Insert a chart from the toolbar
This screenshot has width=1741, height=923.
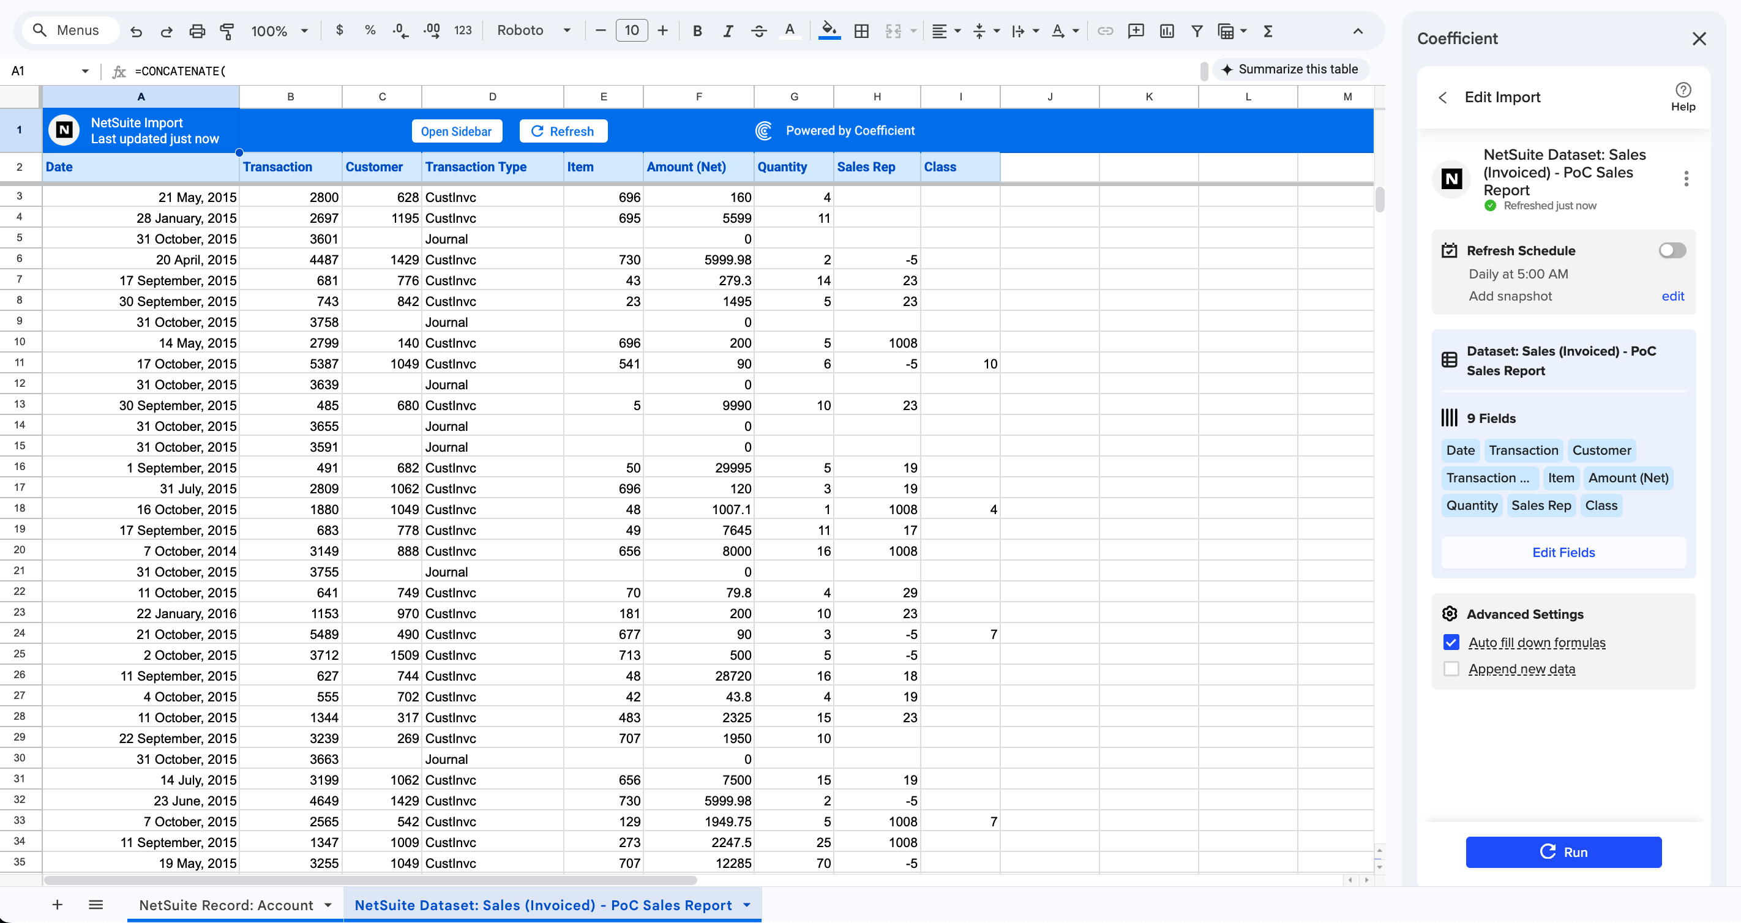[1167, 31]
